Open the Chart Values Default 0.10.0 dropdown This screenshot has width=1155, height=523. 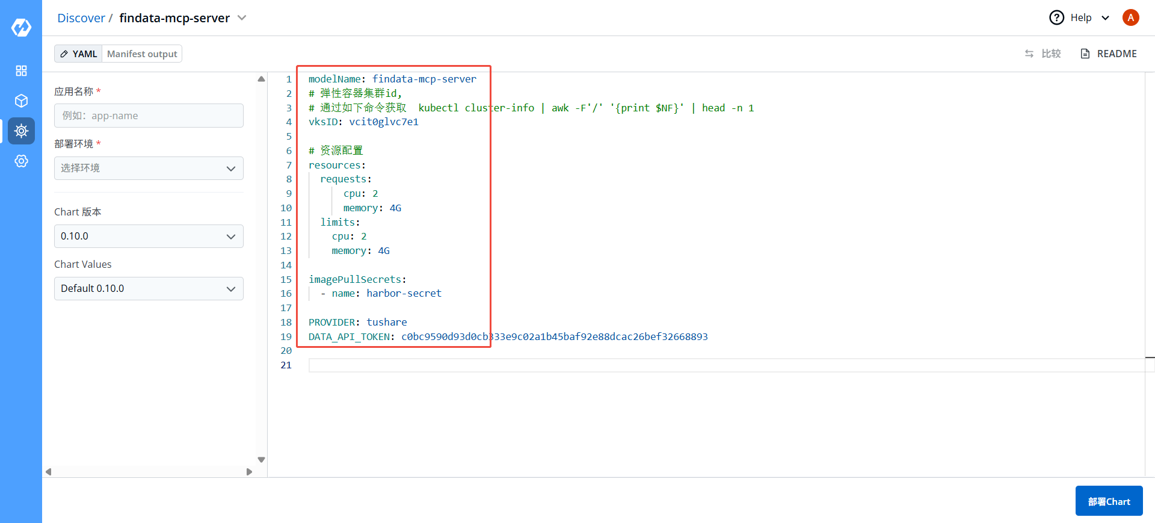(149, 289)
